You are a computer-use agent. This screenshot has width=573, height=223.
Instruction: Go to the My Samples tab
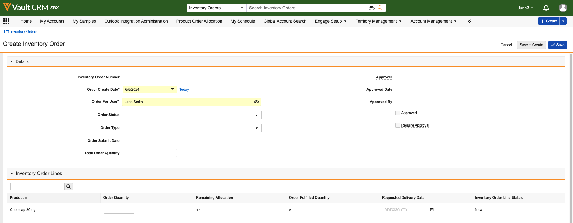(x=84, y=21)
